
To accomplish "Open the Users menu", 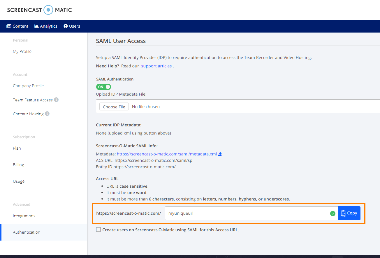I will [72, 26].
